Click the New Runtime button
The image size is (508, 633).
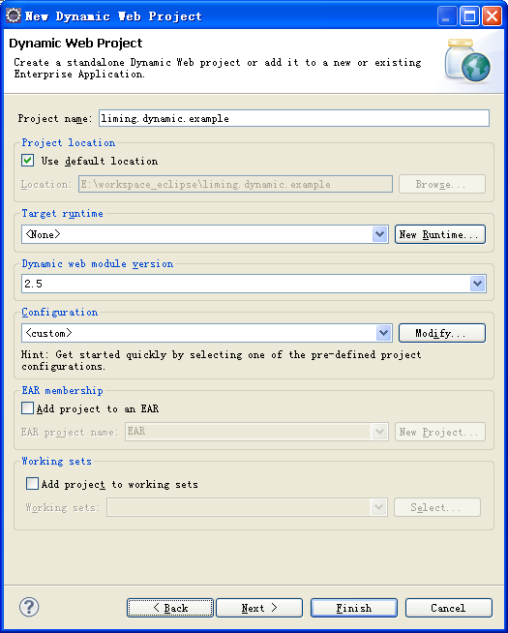440,234
